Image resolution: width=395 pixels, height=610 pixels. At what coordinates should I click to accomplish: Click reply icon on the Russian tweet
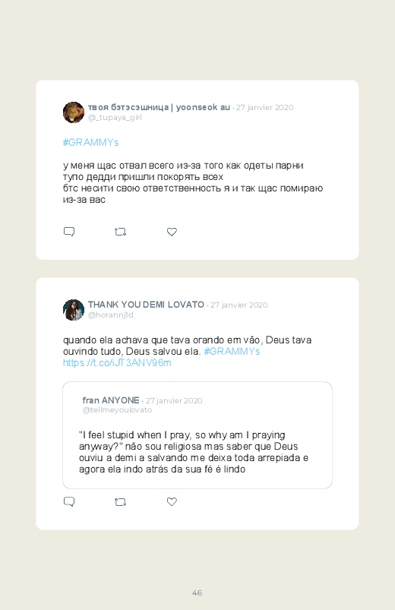click(x=69, y=232)
